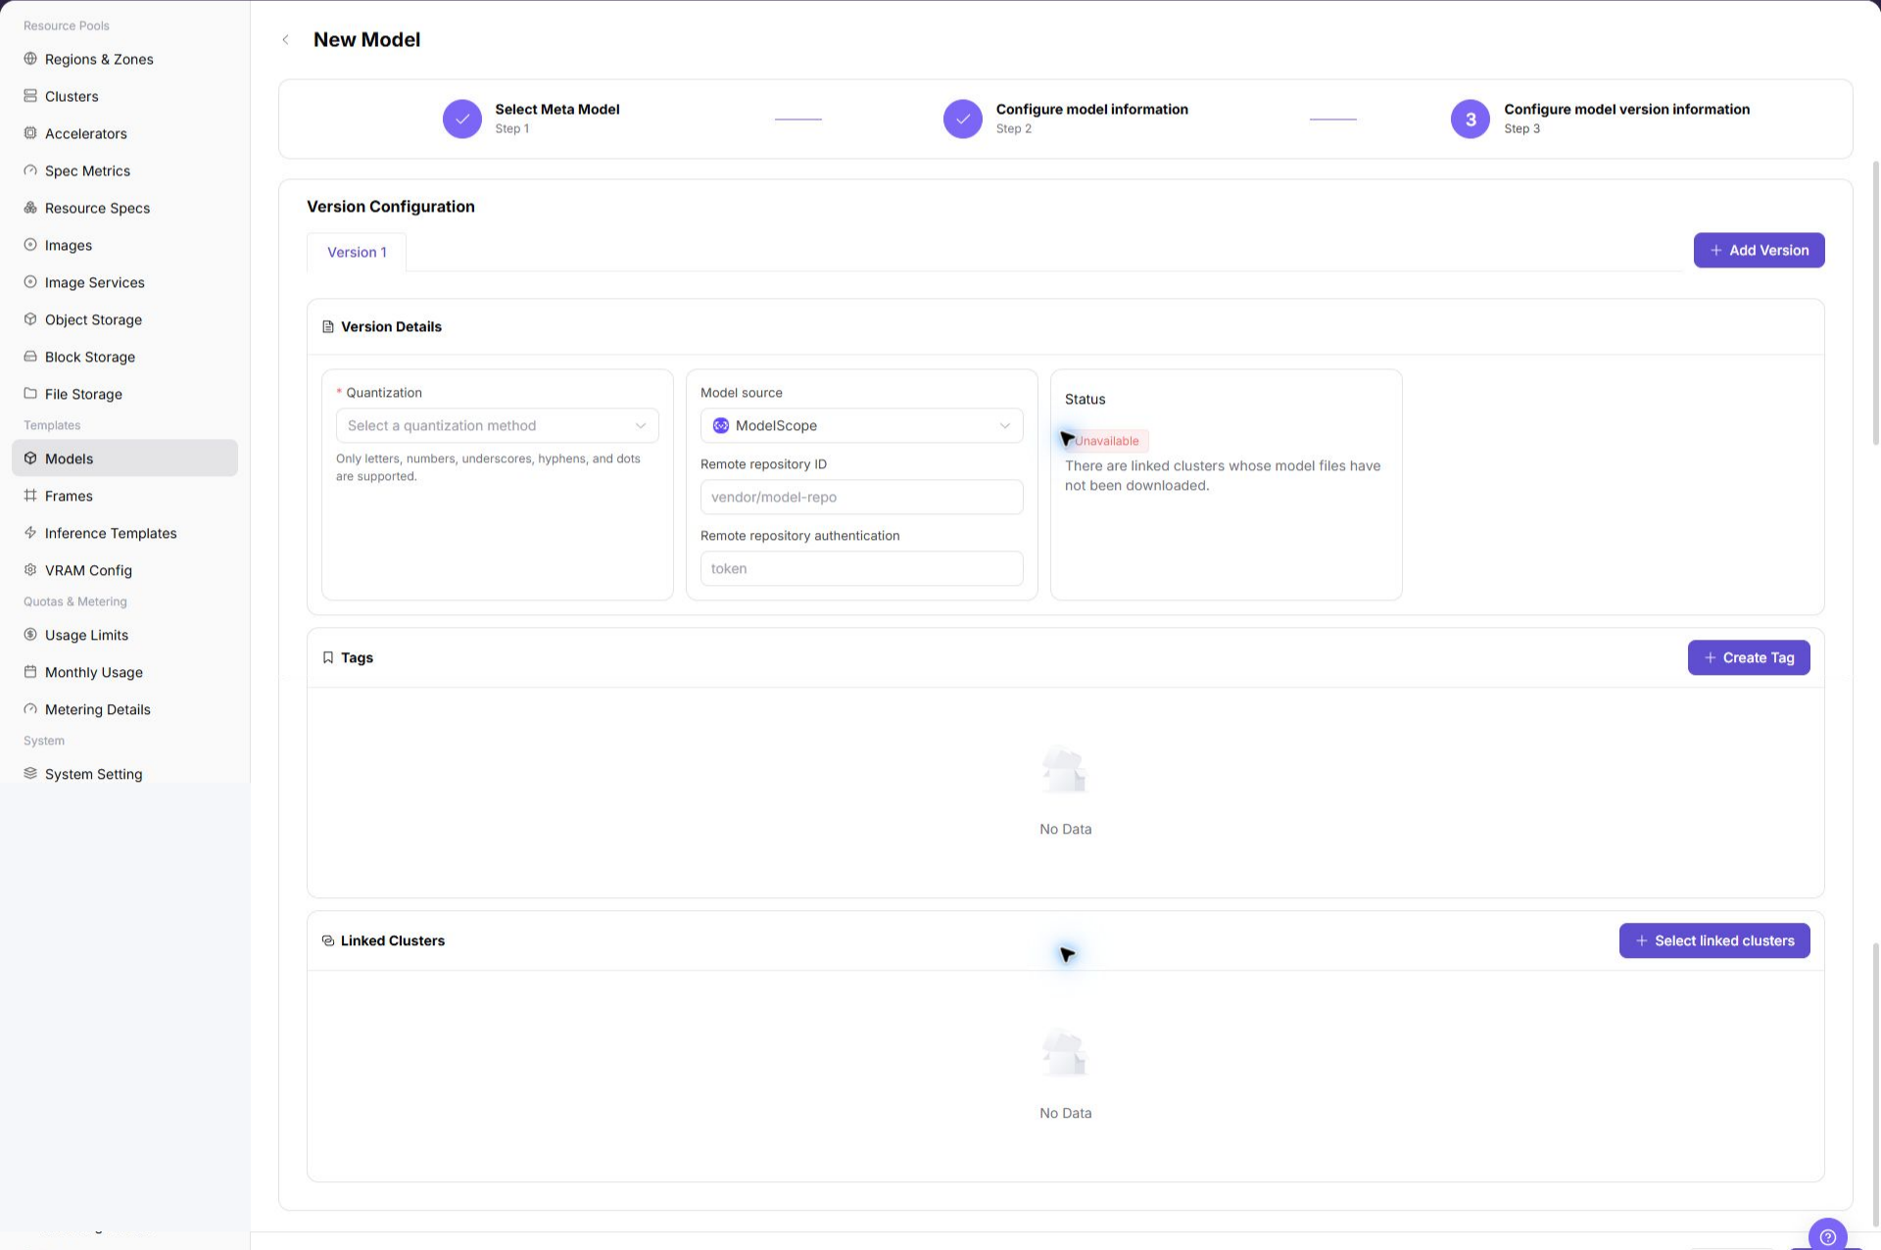Viewport: 1881px width, 1250px height.
Task: Click the Images sidebar icon
Action: (30, 245)
